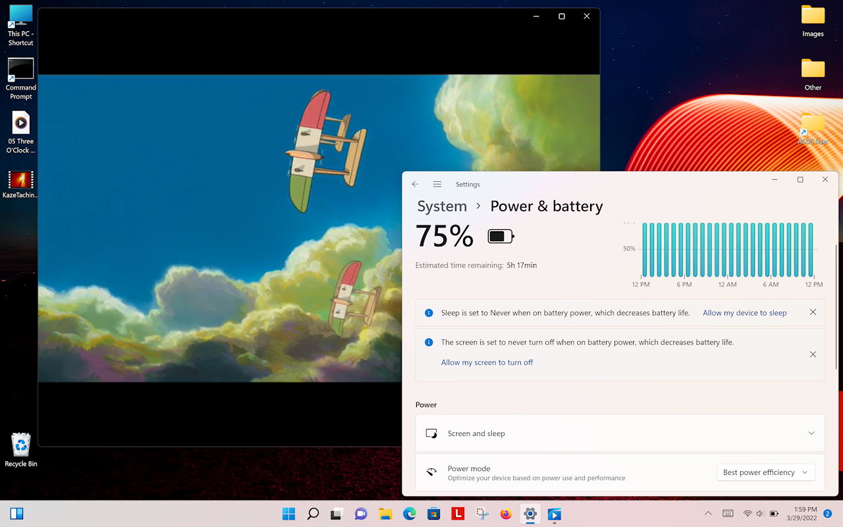Viewport: 843px width, 527px height.
Task: Select the Other folder on desktop
Action: tap(813, 74)
